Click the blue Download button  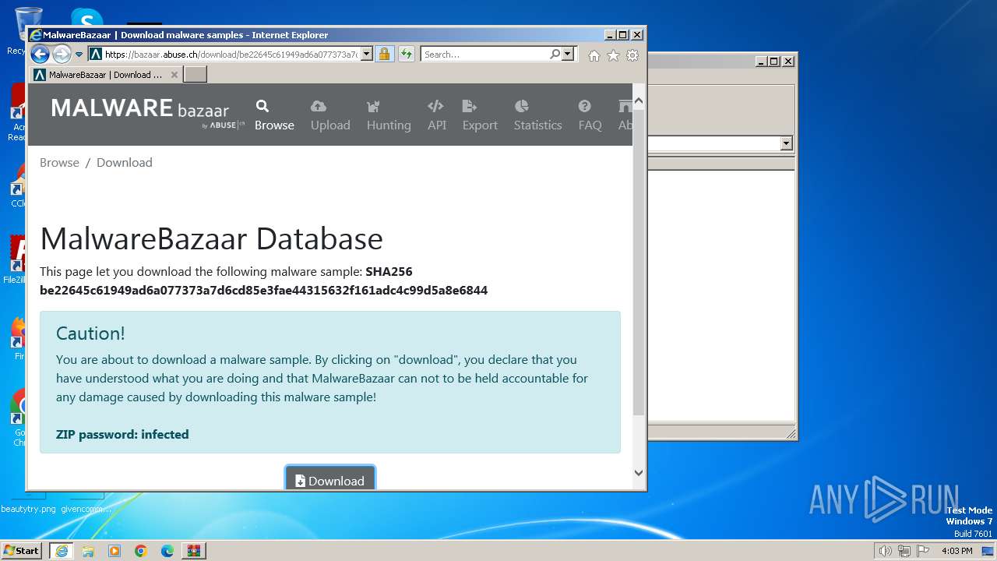[330, 478]
